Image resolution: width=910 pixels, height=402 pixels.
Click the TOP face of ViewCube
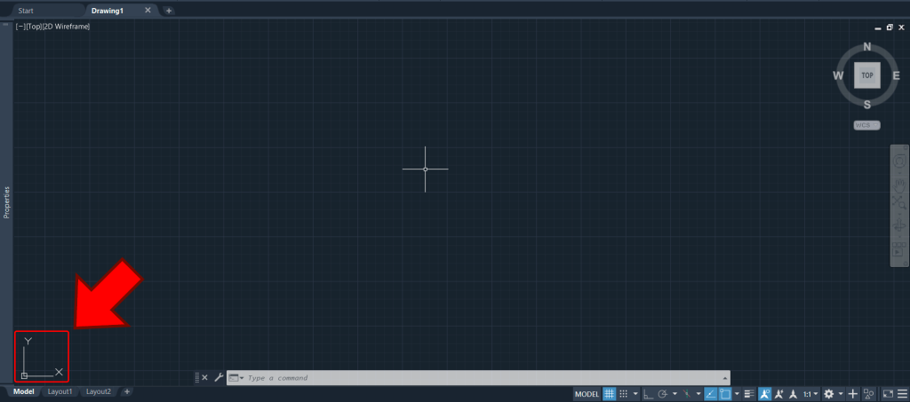click(x=866, y=75)
